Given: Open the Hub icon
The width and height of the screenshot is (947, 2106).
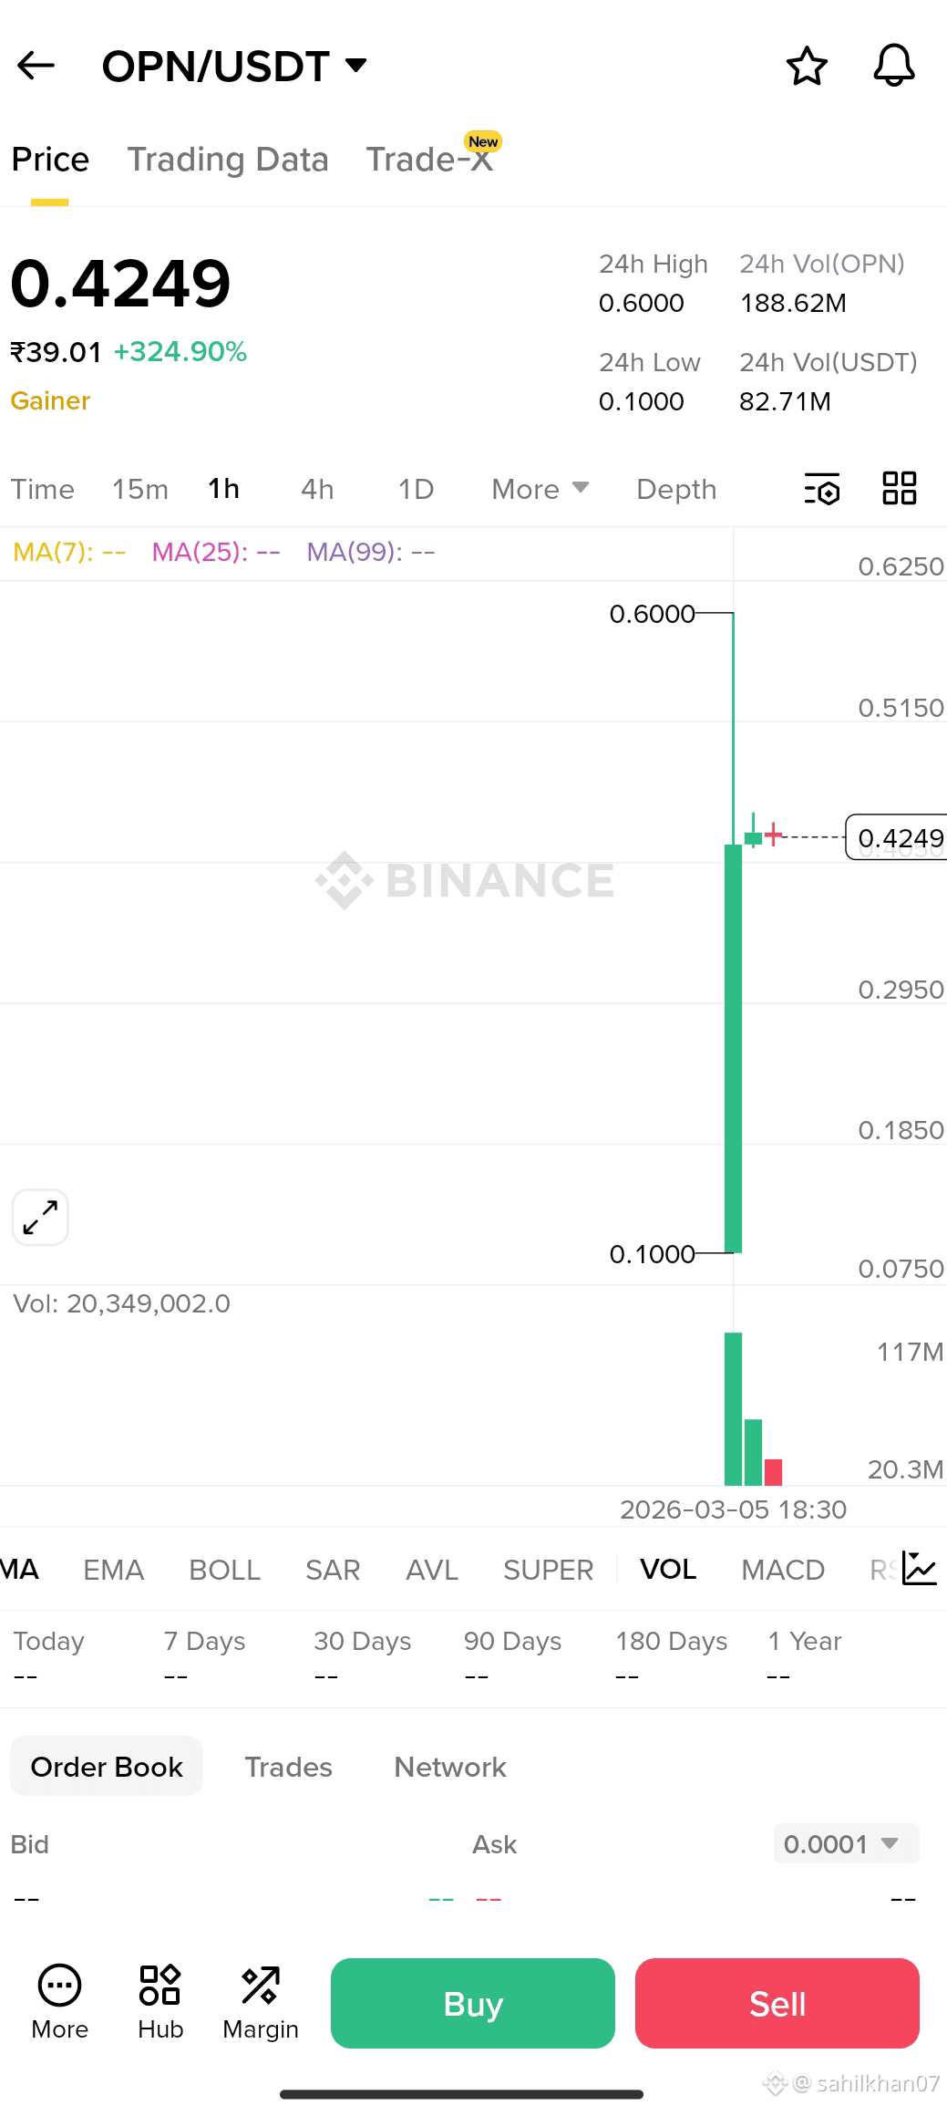Looking at the screenshot, I should click(160, 2003).
